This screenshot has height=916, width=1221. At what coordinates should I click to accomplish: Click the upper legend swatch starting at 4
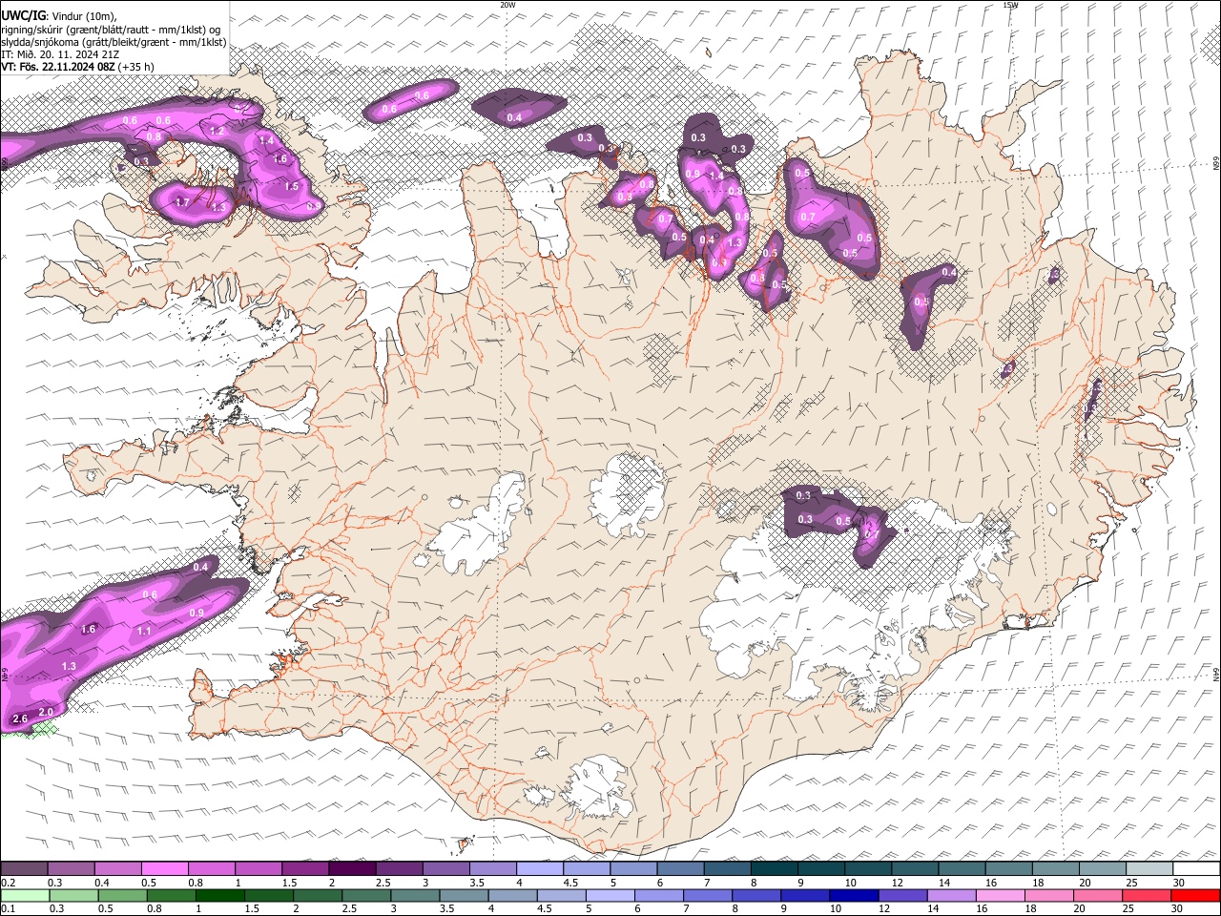tap(539, 869)
